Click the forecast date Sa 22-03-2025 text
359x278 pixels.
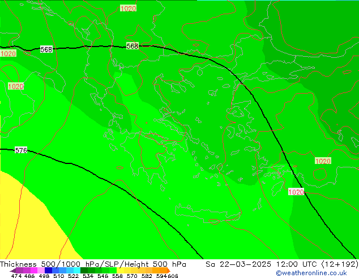pyautogui.click(x=238, y=264)
